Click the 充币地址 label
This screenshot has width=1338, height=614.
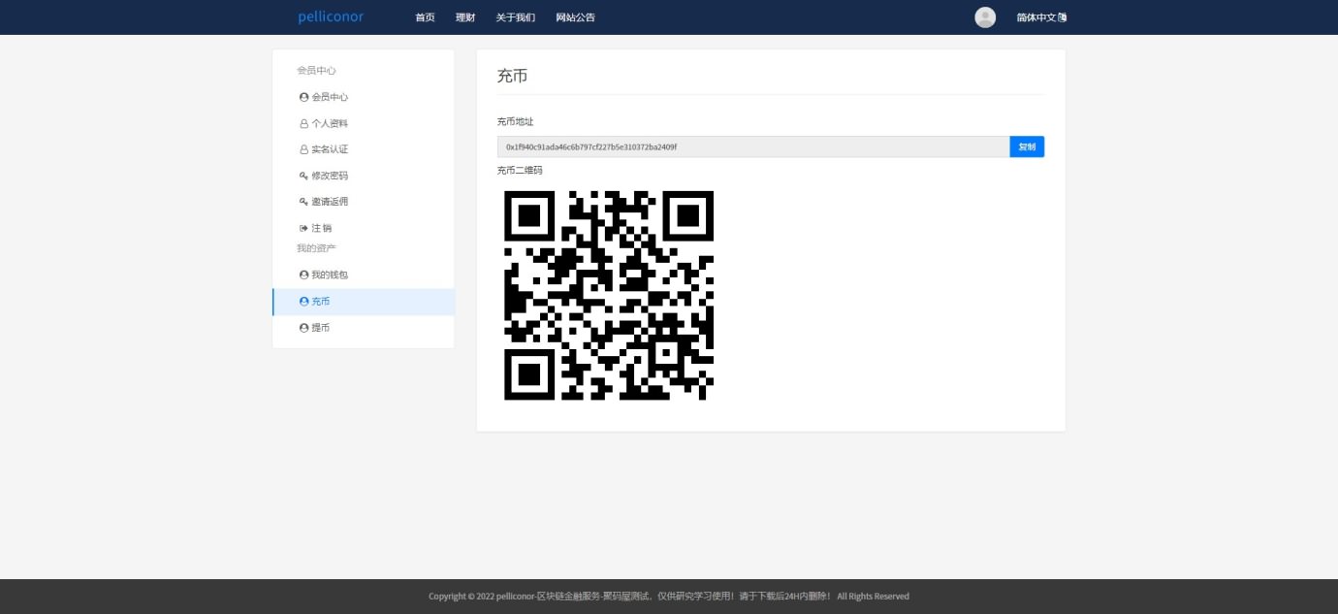pos(516,121)
